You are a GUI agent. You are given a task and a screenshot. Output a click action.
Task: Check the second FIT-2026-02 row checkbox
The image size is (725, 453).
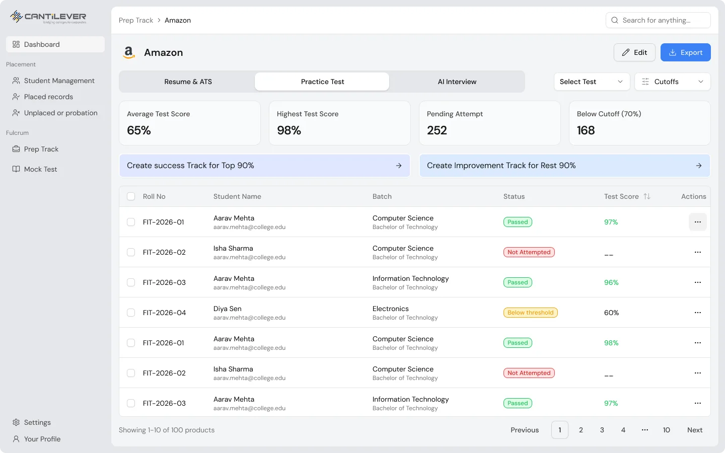[131, 373]
